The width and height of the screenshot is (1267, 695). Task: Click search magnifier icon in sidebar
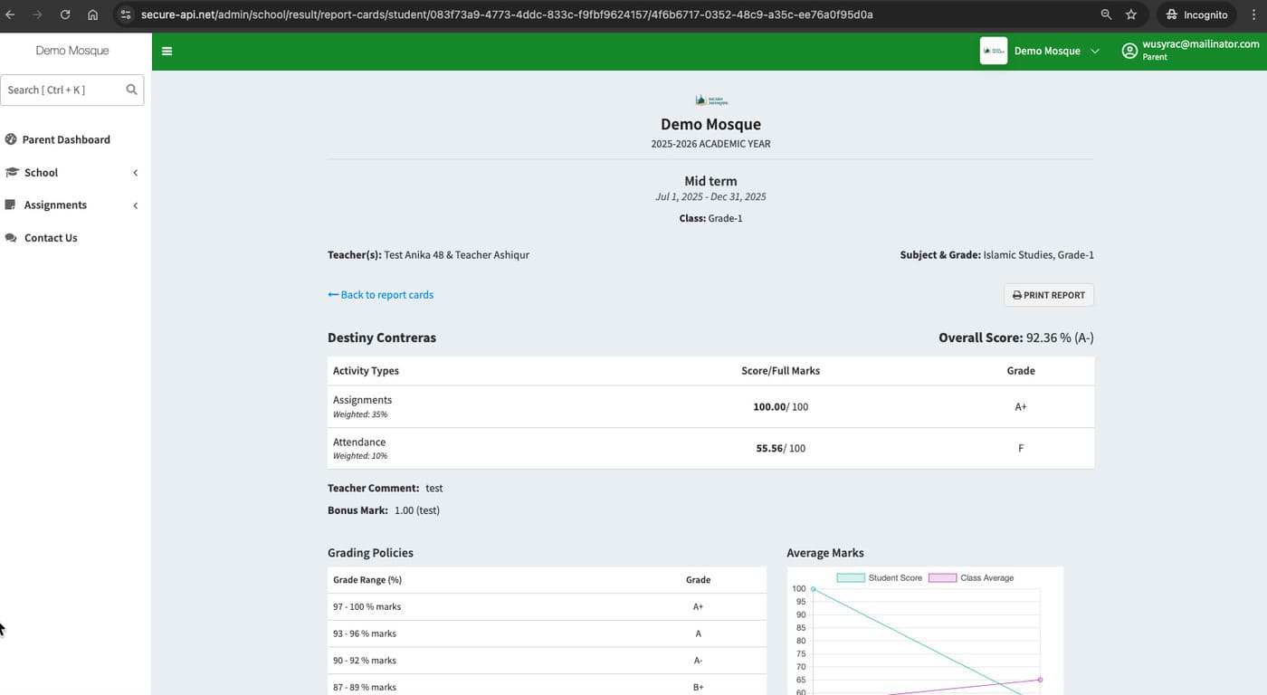click(x=132, y=90)
